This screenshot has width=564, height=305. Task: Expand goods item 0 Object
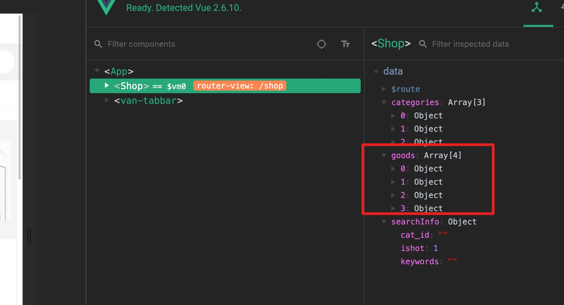pos(393,168)
